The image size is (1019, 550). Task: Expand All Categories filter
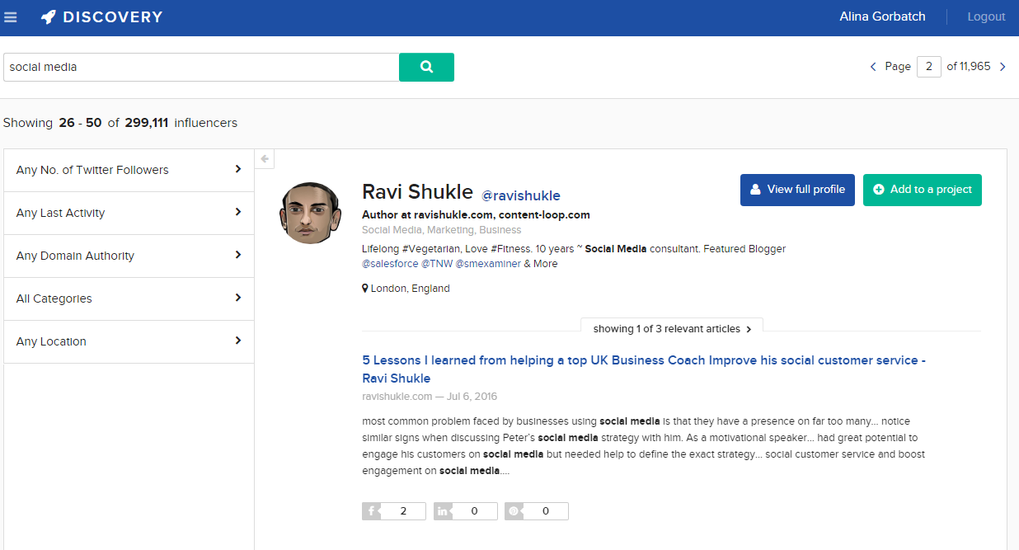point(129,299)
